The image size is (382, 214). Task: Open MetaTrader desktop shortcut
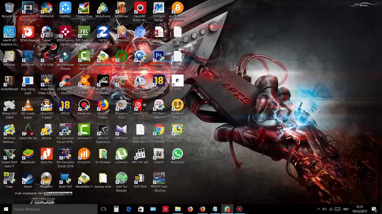tap(103, 10)
